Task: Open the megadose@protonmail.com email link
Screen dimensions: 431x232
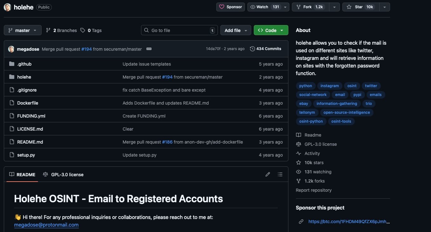Action: coord(46,225)
